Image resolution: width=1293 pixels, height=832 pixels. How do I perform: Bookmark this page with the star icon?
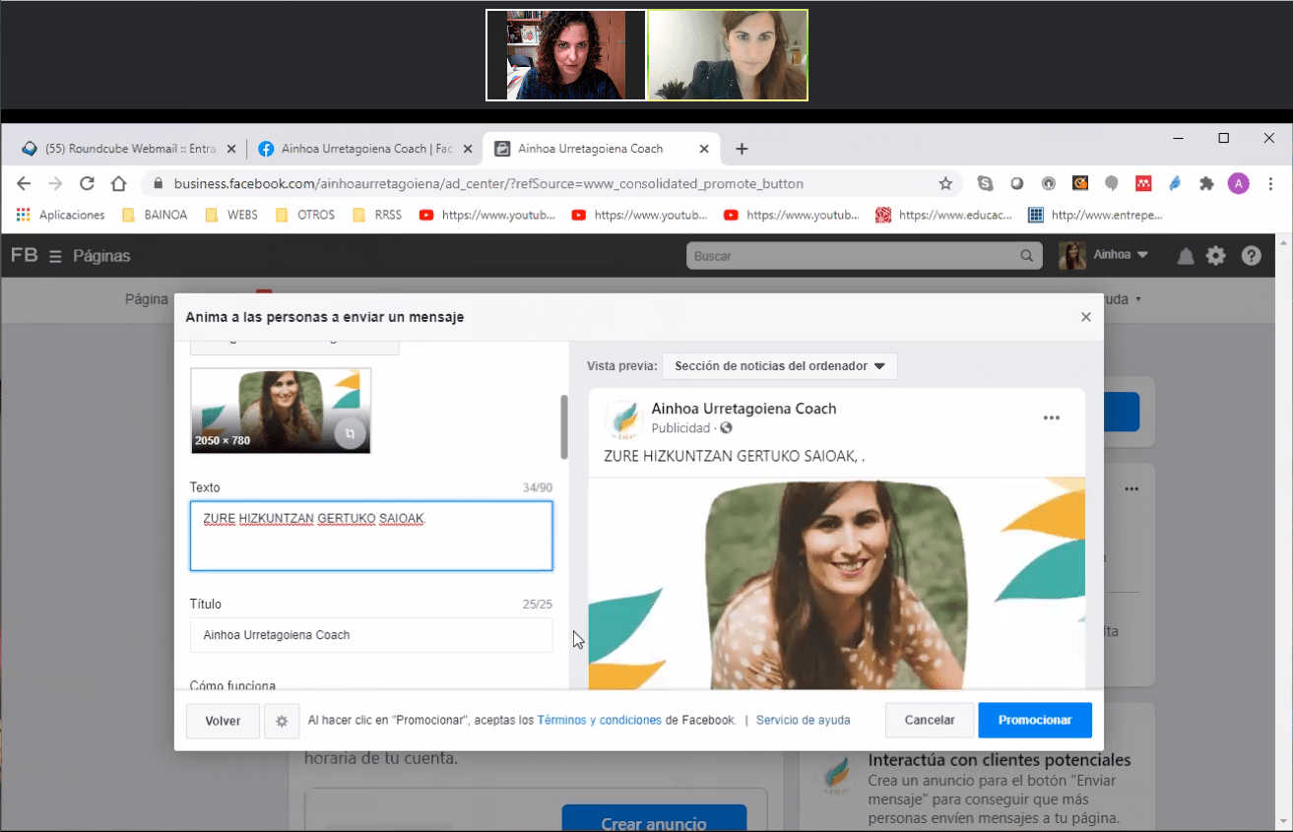click(945, 183)
